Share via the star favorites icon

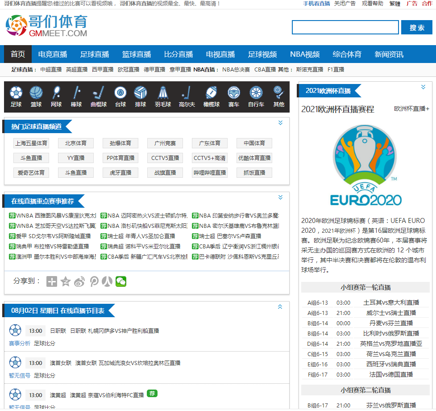[x=66, y=281]
